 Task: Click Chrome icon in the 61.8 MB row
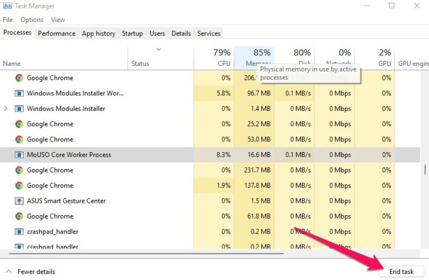point(19,216)
